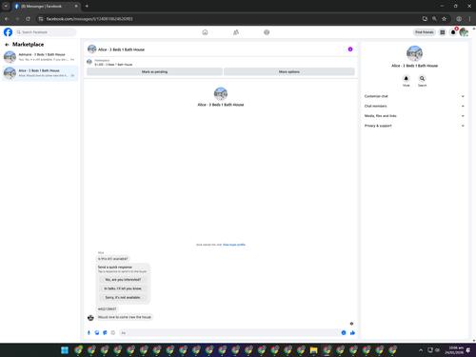Toggle the Mute bell in info panel
The height and width of the screenshot is (357, 476).
407,78
